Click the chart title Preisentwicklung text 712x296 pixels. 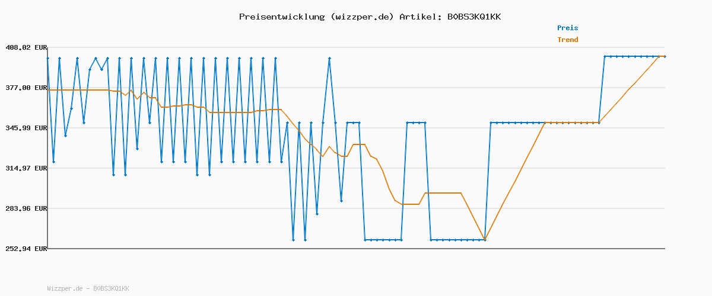(x=282, y=17)
